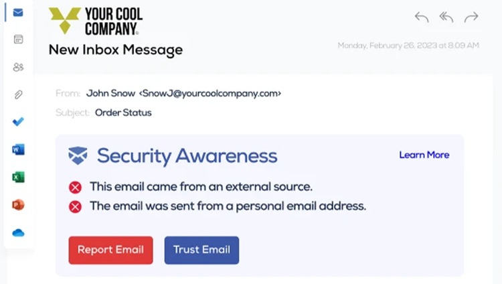The height and width of the screenshot is (284, 502).
Task: Click the Trust Email button
Action: (201, 250)
